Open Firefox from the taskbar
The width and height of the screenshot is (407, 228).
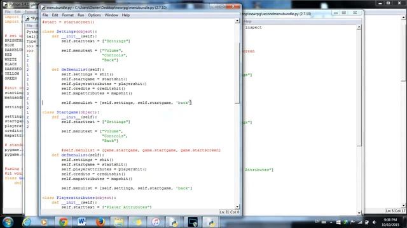point(100,222)
